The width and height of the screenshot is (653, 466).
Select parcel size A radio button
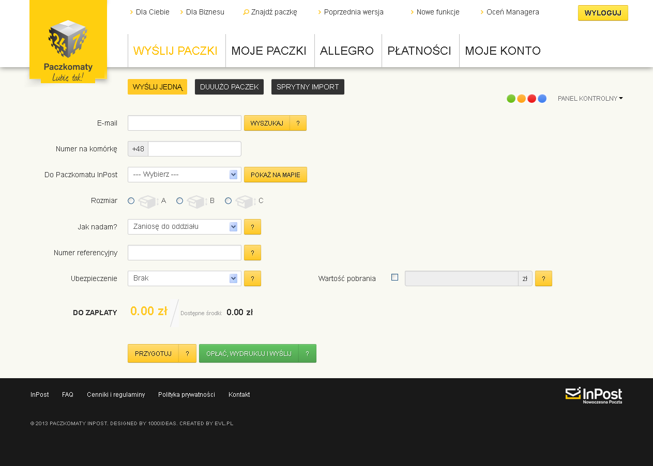click(x=131, y=201)
